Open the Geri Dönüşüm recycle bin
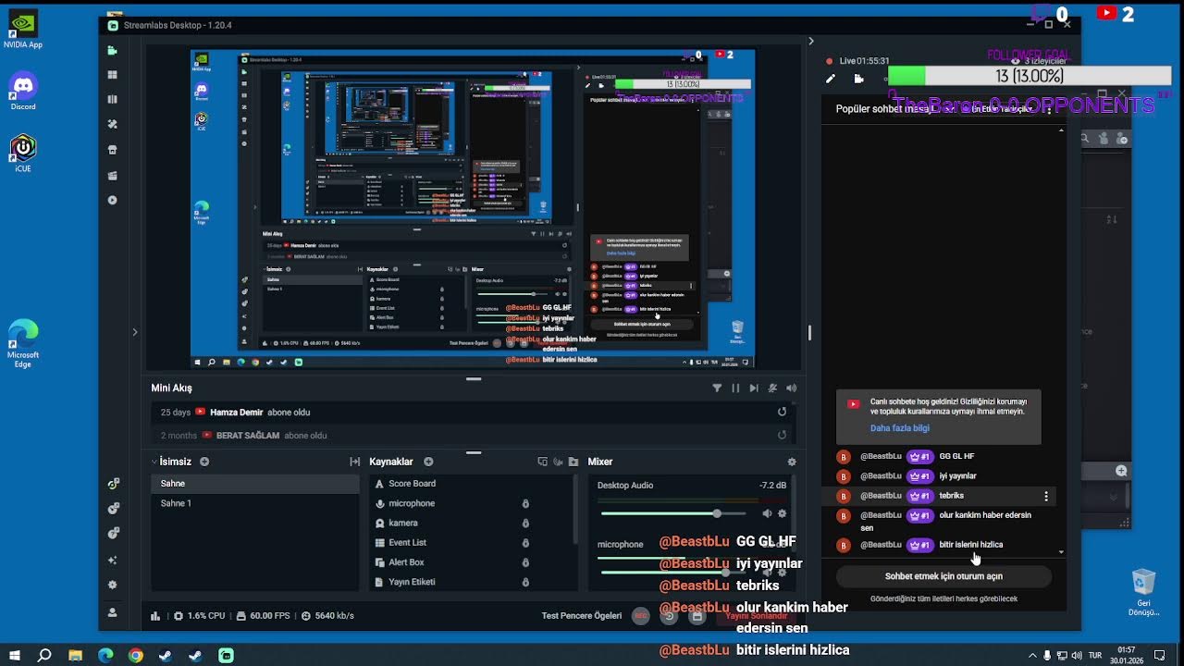The height and width of the screenshot is (666, 1184). click(1143, 593)
